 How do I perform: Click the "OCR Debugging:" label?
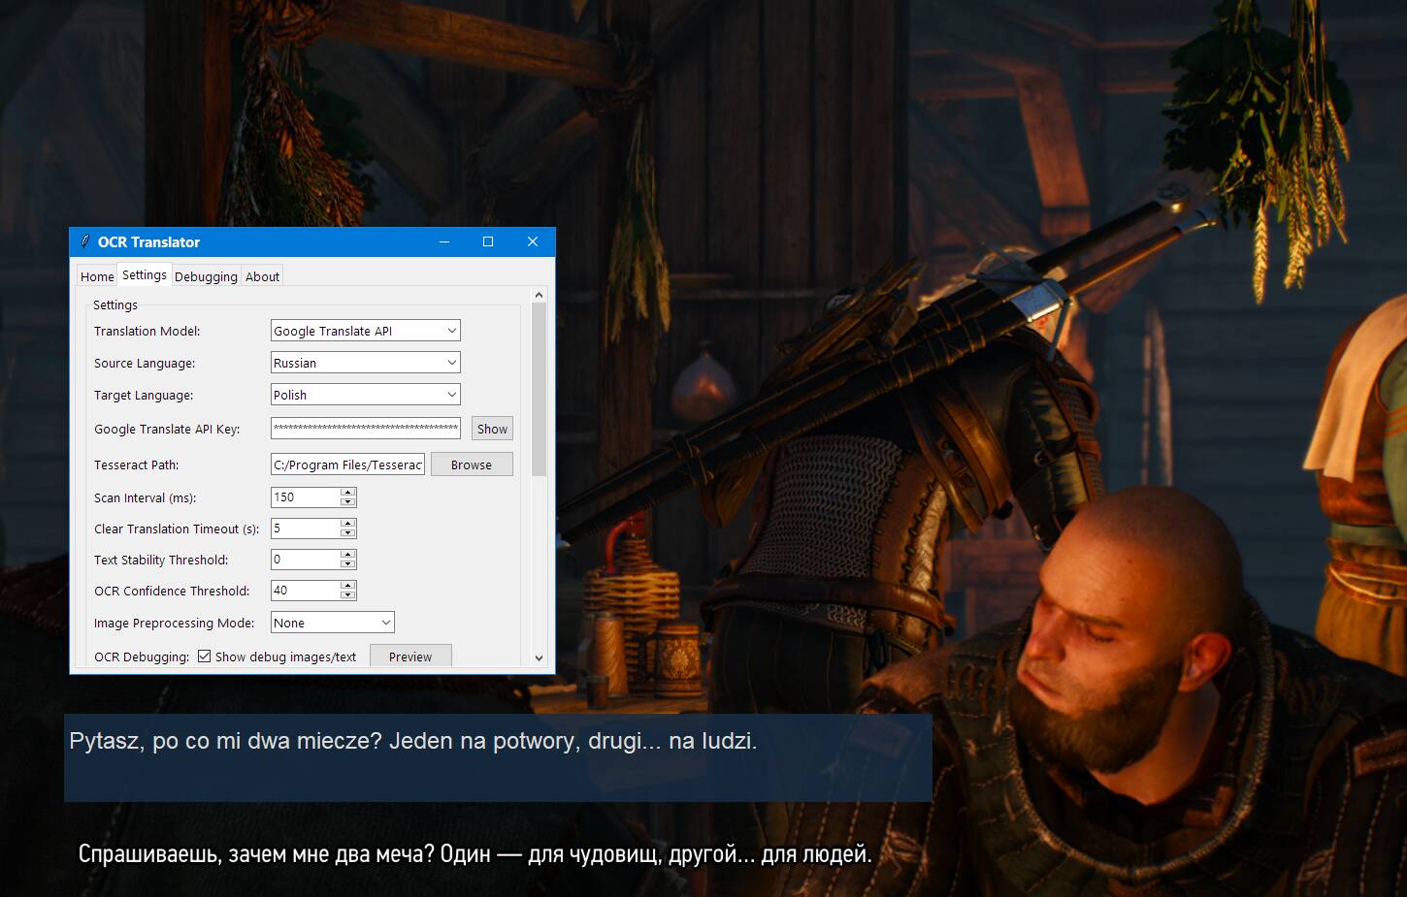141,657
